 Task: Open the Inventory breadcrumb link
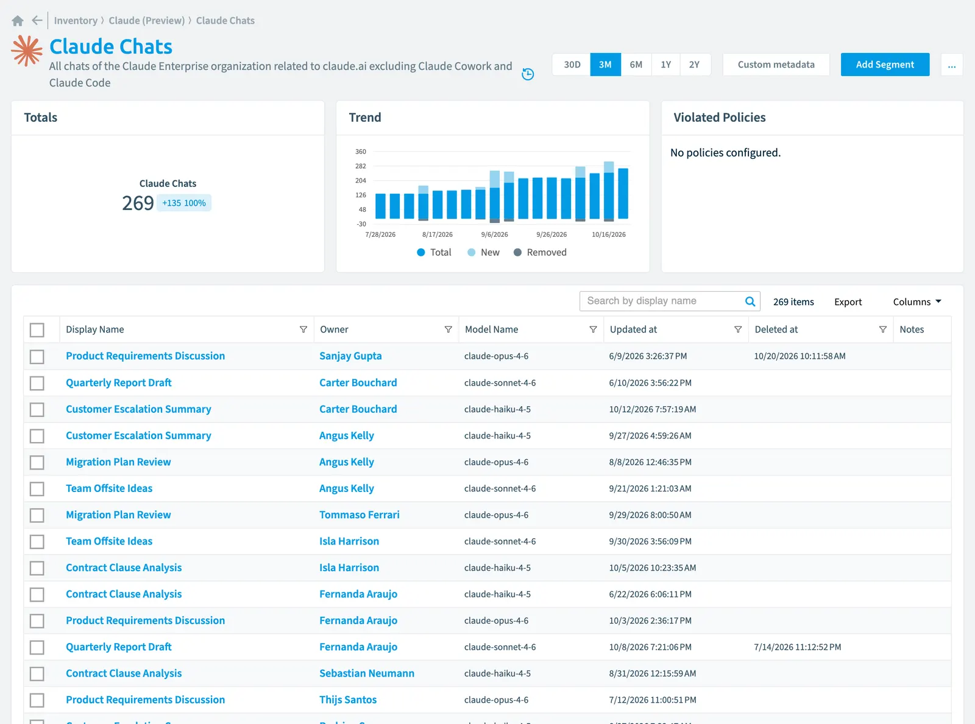click(x=76, y=21)
